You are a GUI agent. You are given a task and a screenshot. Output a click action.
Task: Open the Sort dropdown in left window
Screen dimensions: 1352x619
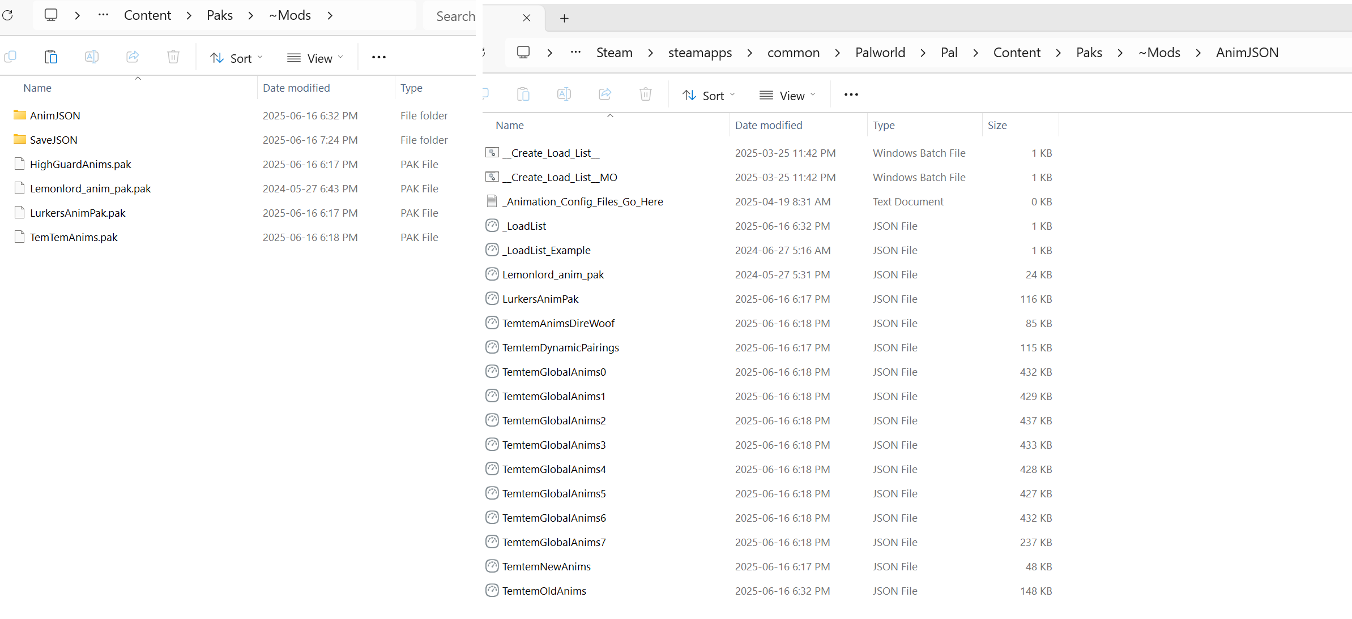coord(236,58)
